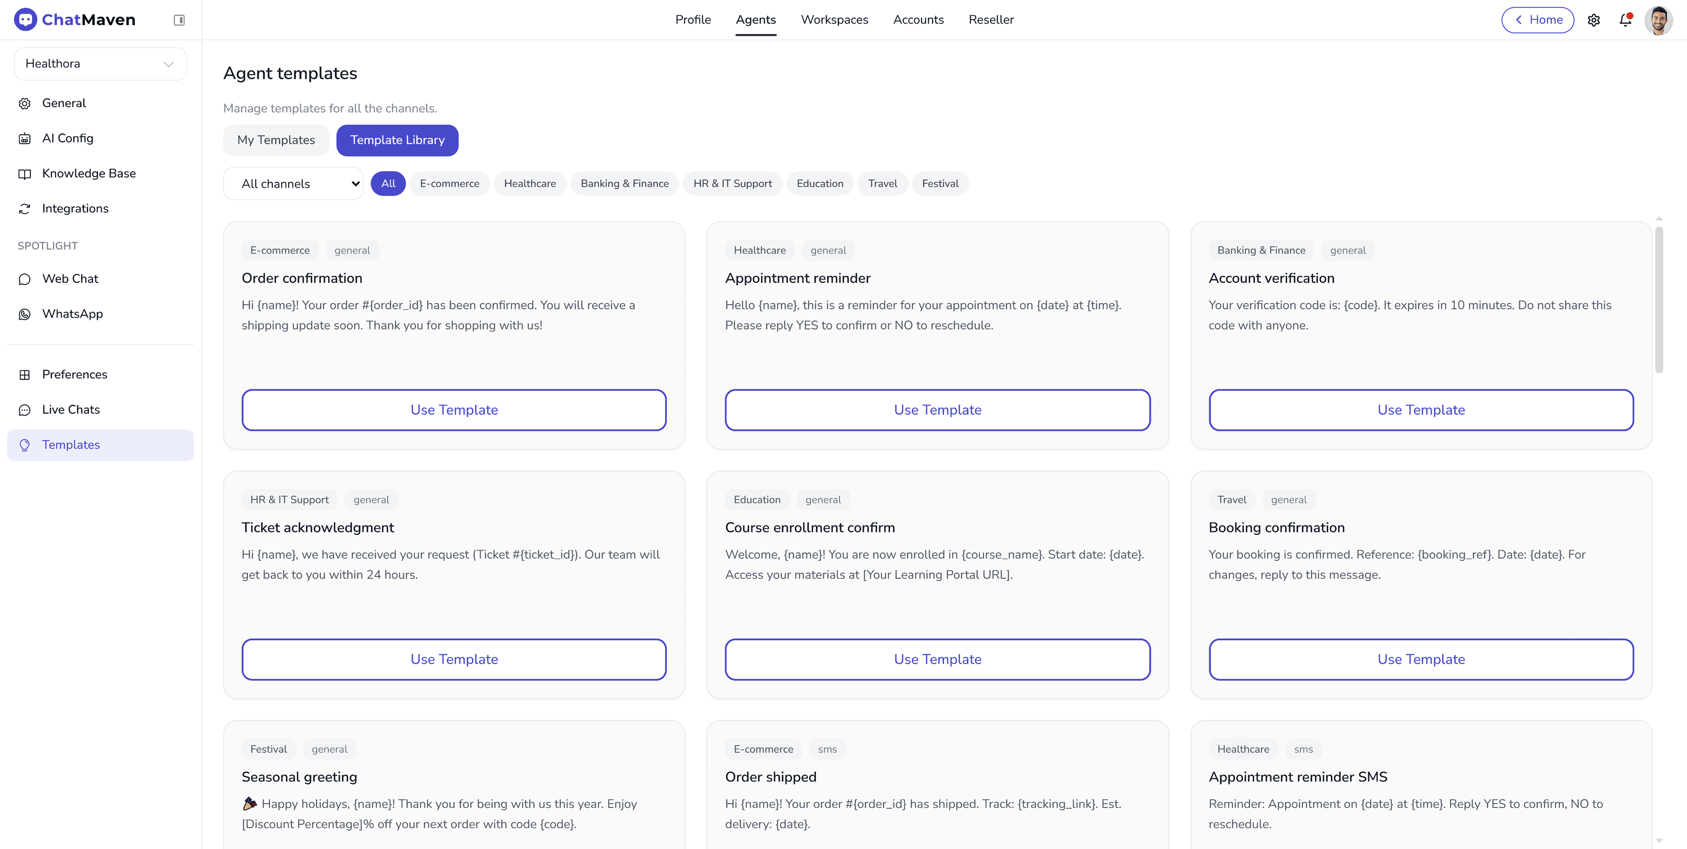Open the Integrations section
This screenshot has height=849, width=1687.
[x=75, y=208]
